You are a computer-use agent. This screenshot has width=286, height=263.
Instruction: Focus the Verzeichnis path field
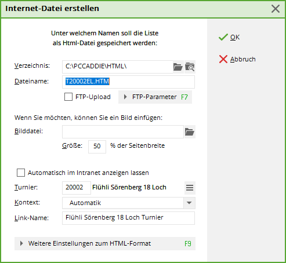point(117,67)
